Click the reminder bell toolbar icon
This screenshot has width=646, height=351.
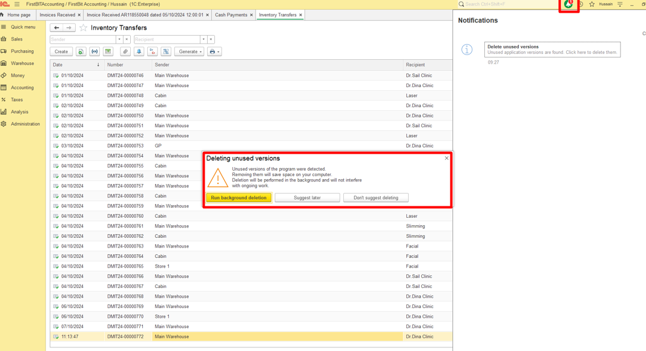click(139, 52)
